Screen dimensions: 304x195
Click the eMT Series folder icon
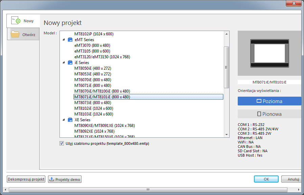(70, 40)
